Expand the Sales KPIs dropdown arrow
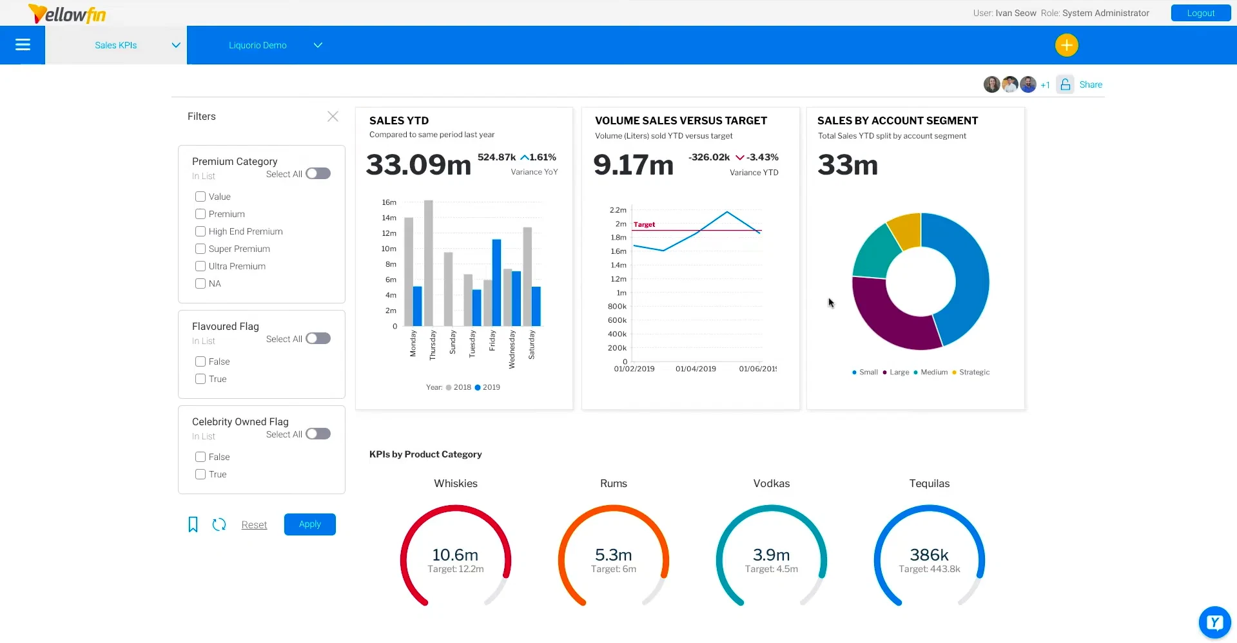The width and height of the screenshot is (1237, 643). [175, 45]
